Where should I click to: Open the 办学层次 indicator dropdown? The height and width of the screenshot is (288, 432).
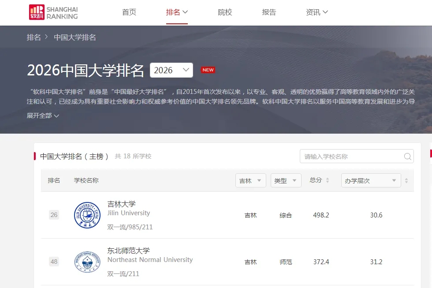point(370,180)
